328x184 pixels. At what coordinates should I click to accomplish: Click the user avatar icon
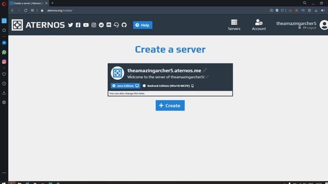click(324, 25)
